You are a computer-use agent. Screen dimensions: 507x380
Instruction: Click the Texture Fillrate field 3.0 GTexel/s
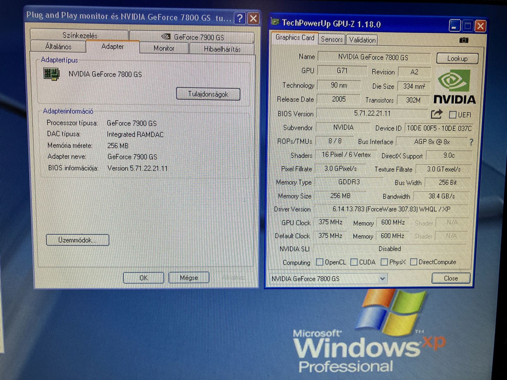coord(443,169)
